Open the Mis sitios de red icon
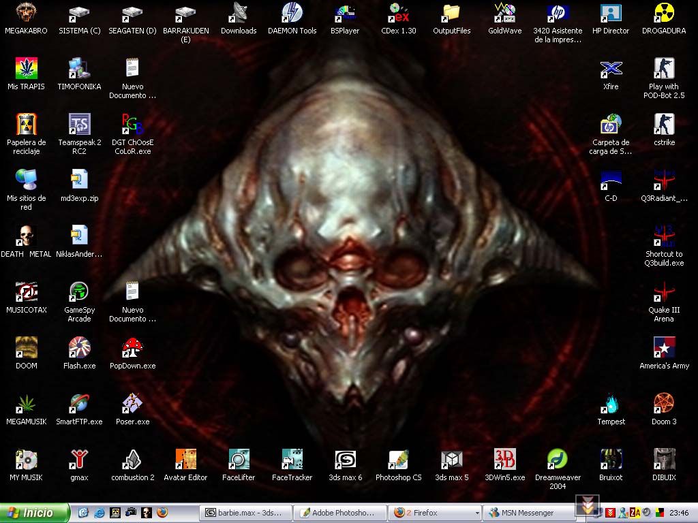Screen dimensions: 698x523 point(27,180)
